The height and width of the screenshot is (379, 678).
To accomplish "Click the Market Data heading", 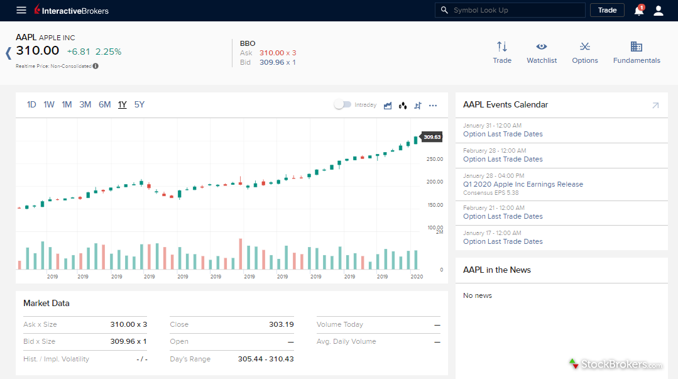I will (46, 304).
